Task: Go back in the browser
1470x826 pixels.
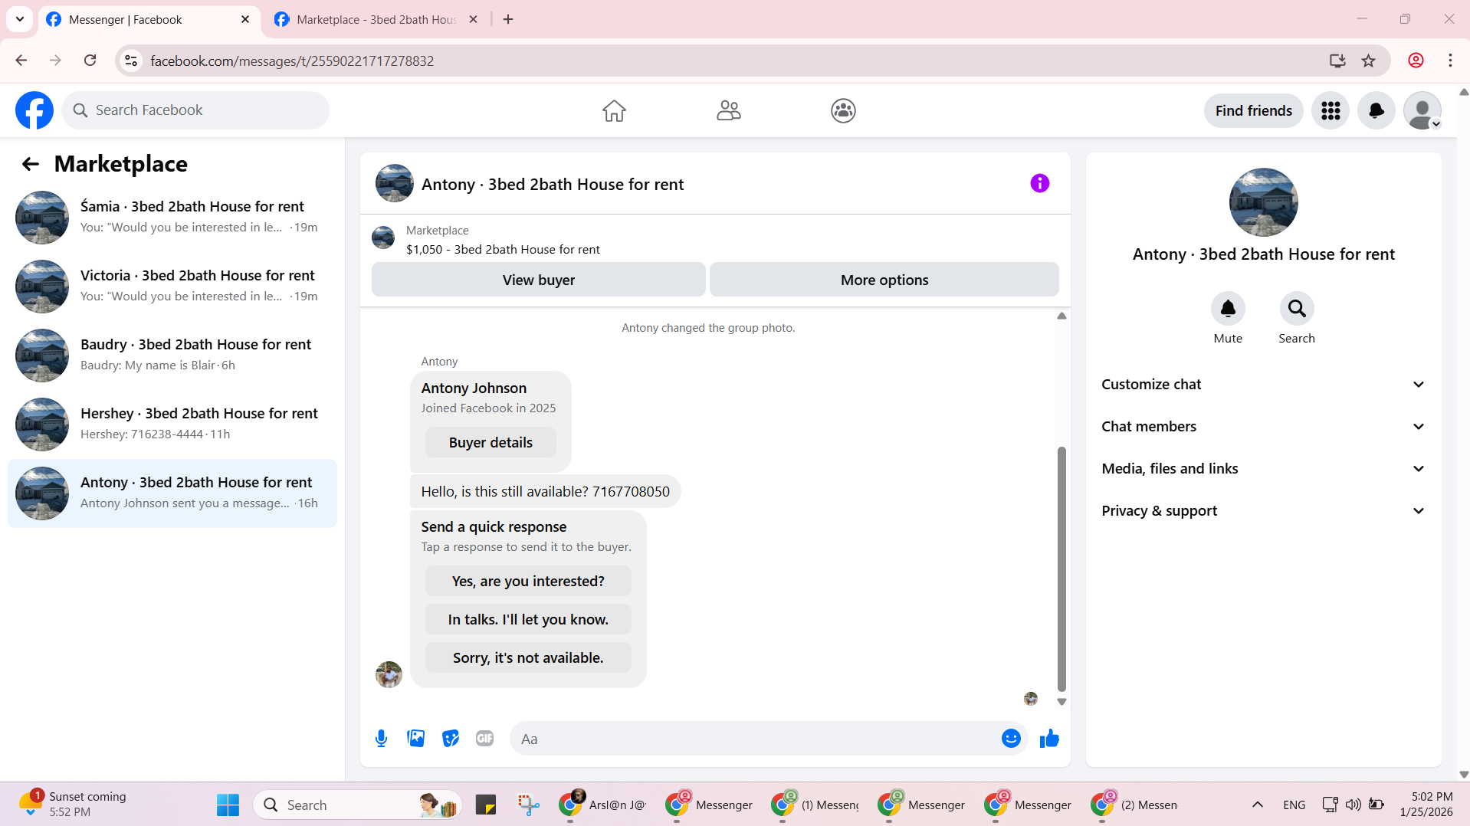Action: (x=21, y=61)
